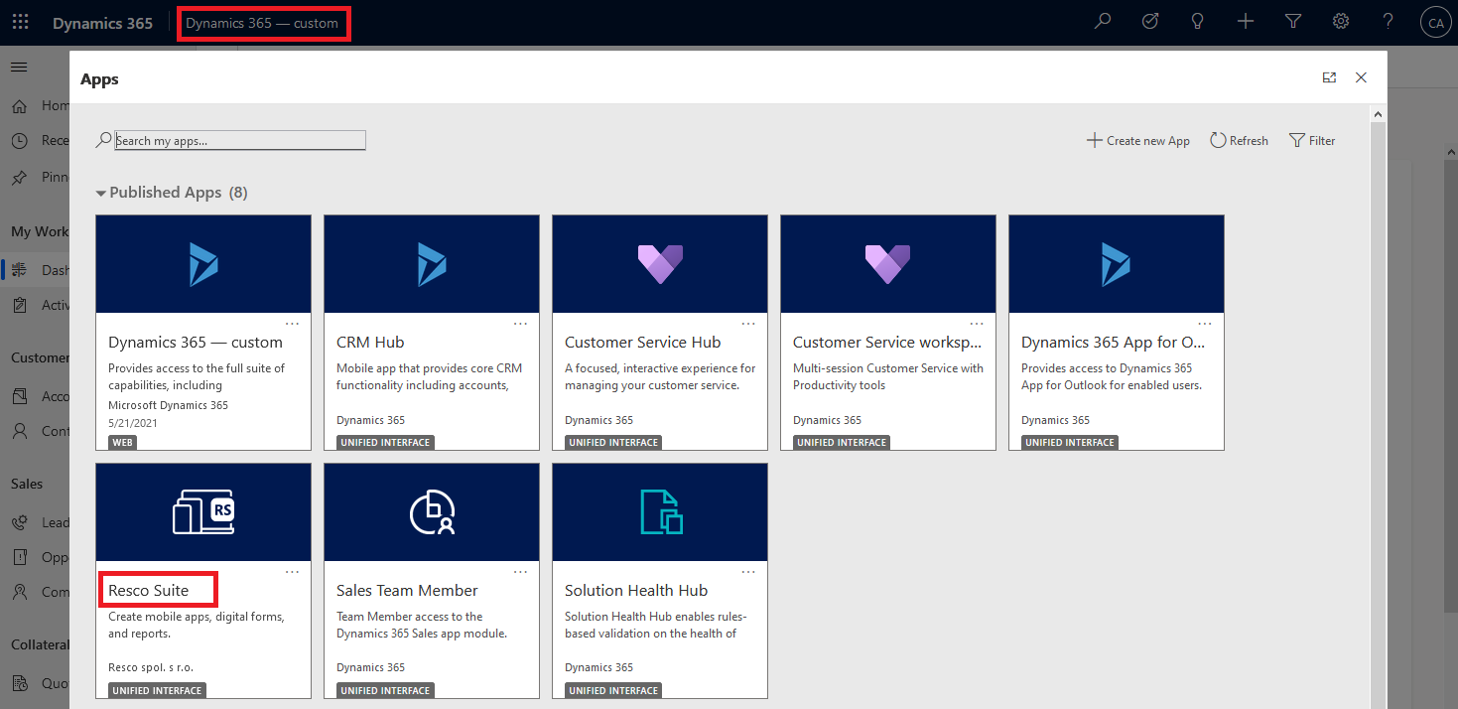Open more options on Resco Suite tile

(x=292, y=572)
